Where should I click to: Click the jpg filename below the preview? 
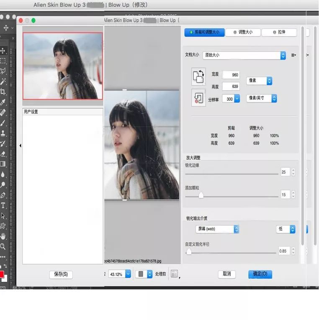click(x=133, y=261)
